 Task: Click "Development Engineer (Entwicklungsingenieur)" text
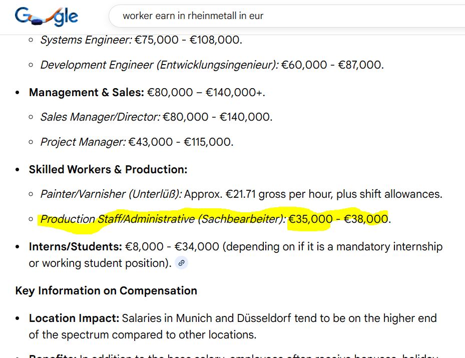159,65
